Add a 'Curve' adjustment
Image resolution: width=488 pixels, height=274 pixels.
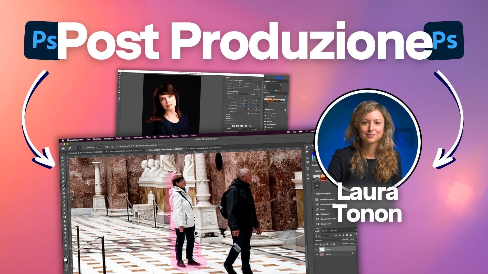[320, 209]
